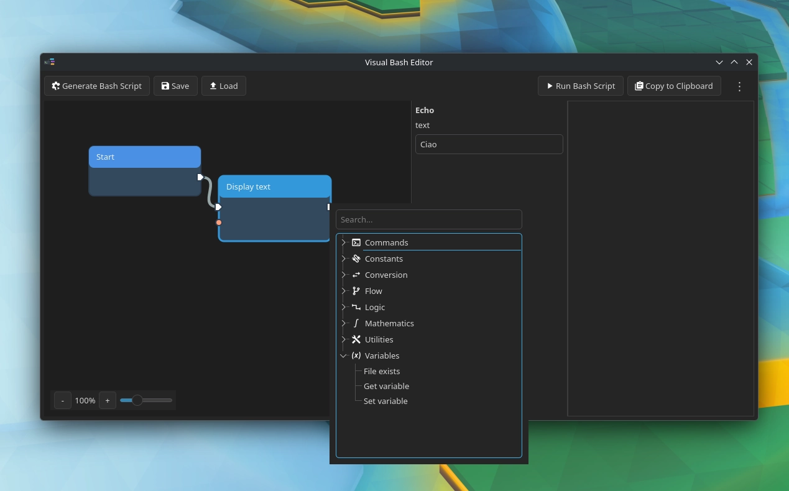The height and width of the screenshot is (491, 789).
Task: Click the Commands terminal icon
Action: 356,242
